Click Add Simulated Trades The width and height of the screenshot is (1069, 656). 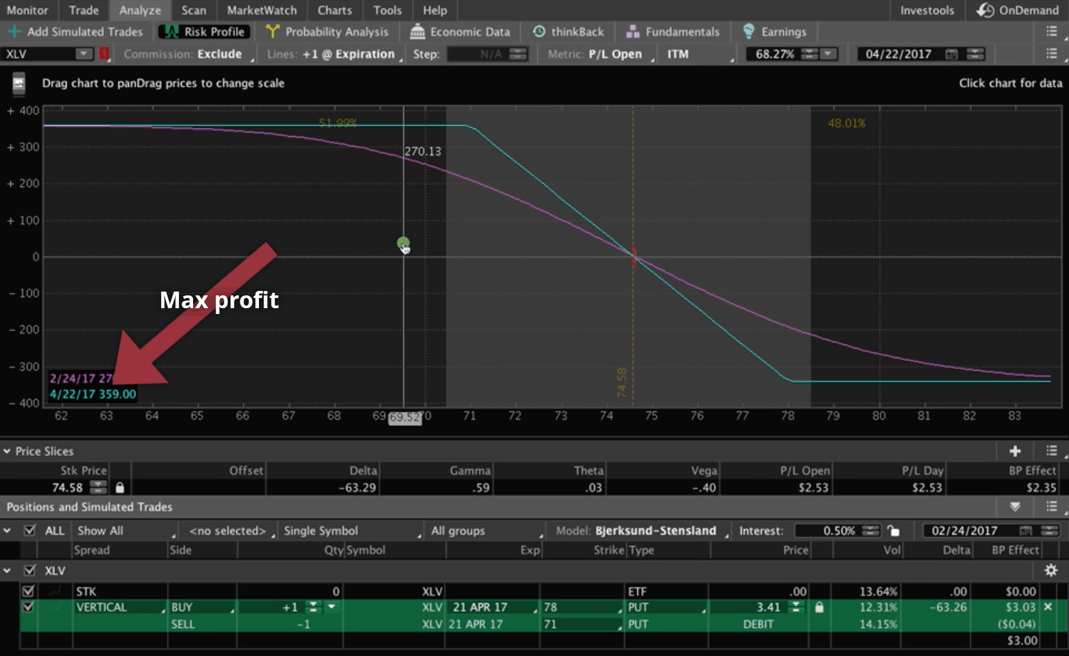(75, 31)
